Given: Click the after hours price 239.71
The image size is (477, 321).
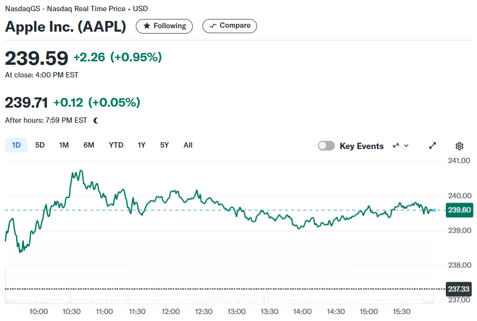Looking at the screenshot, I should coord(26,103).
